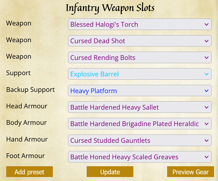Click the Preview Gear button
This screenshot has width=218, height=181.
pos(191,172)
